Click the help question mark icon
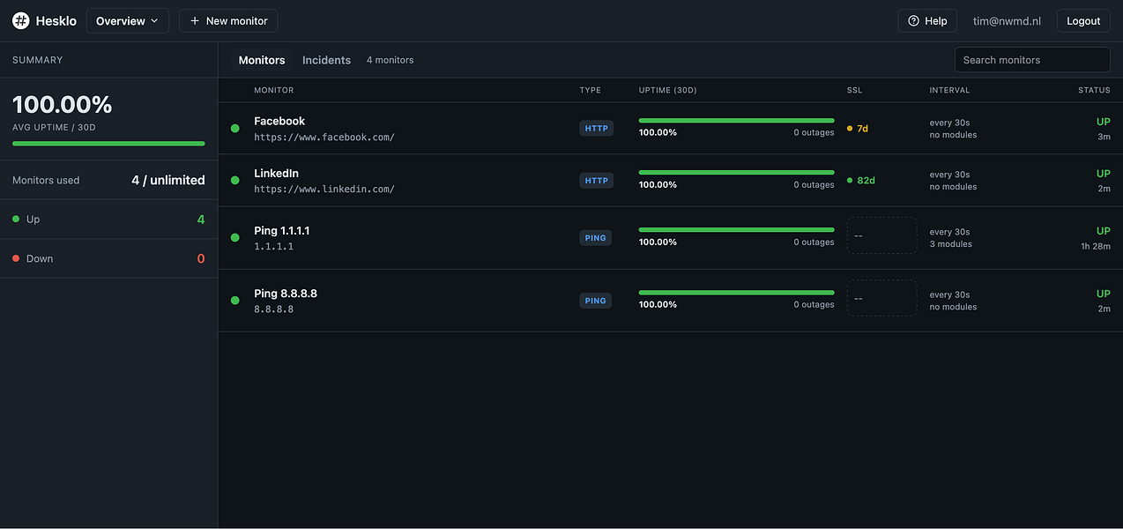This screenshot has height=529, width=1123. pos(913,21)
